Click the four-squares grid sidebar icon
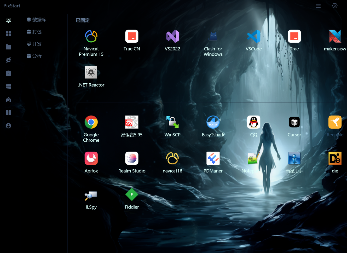 (x=8, y=34)
